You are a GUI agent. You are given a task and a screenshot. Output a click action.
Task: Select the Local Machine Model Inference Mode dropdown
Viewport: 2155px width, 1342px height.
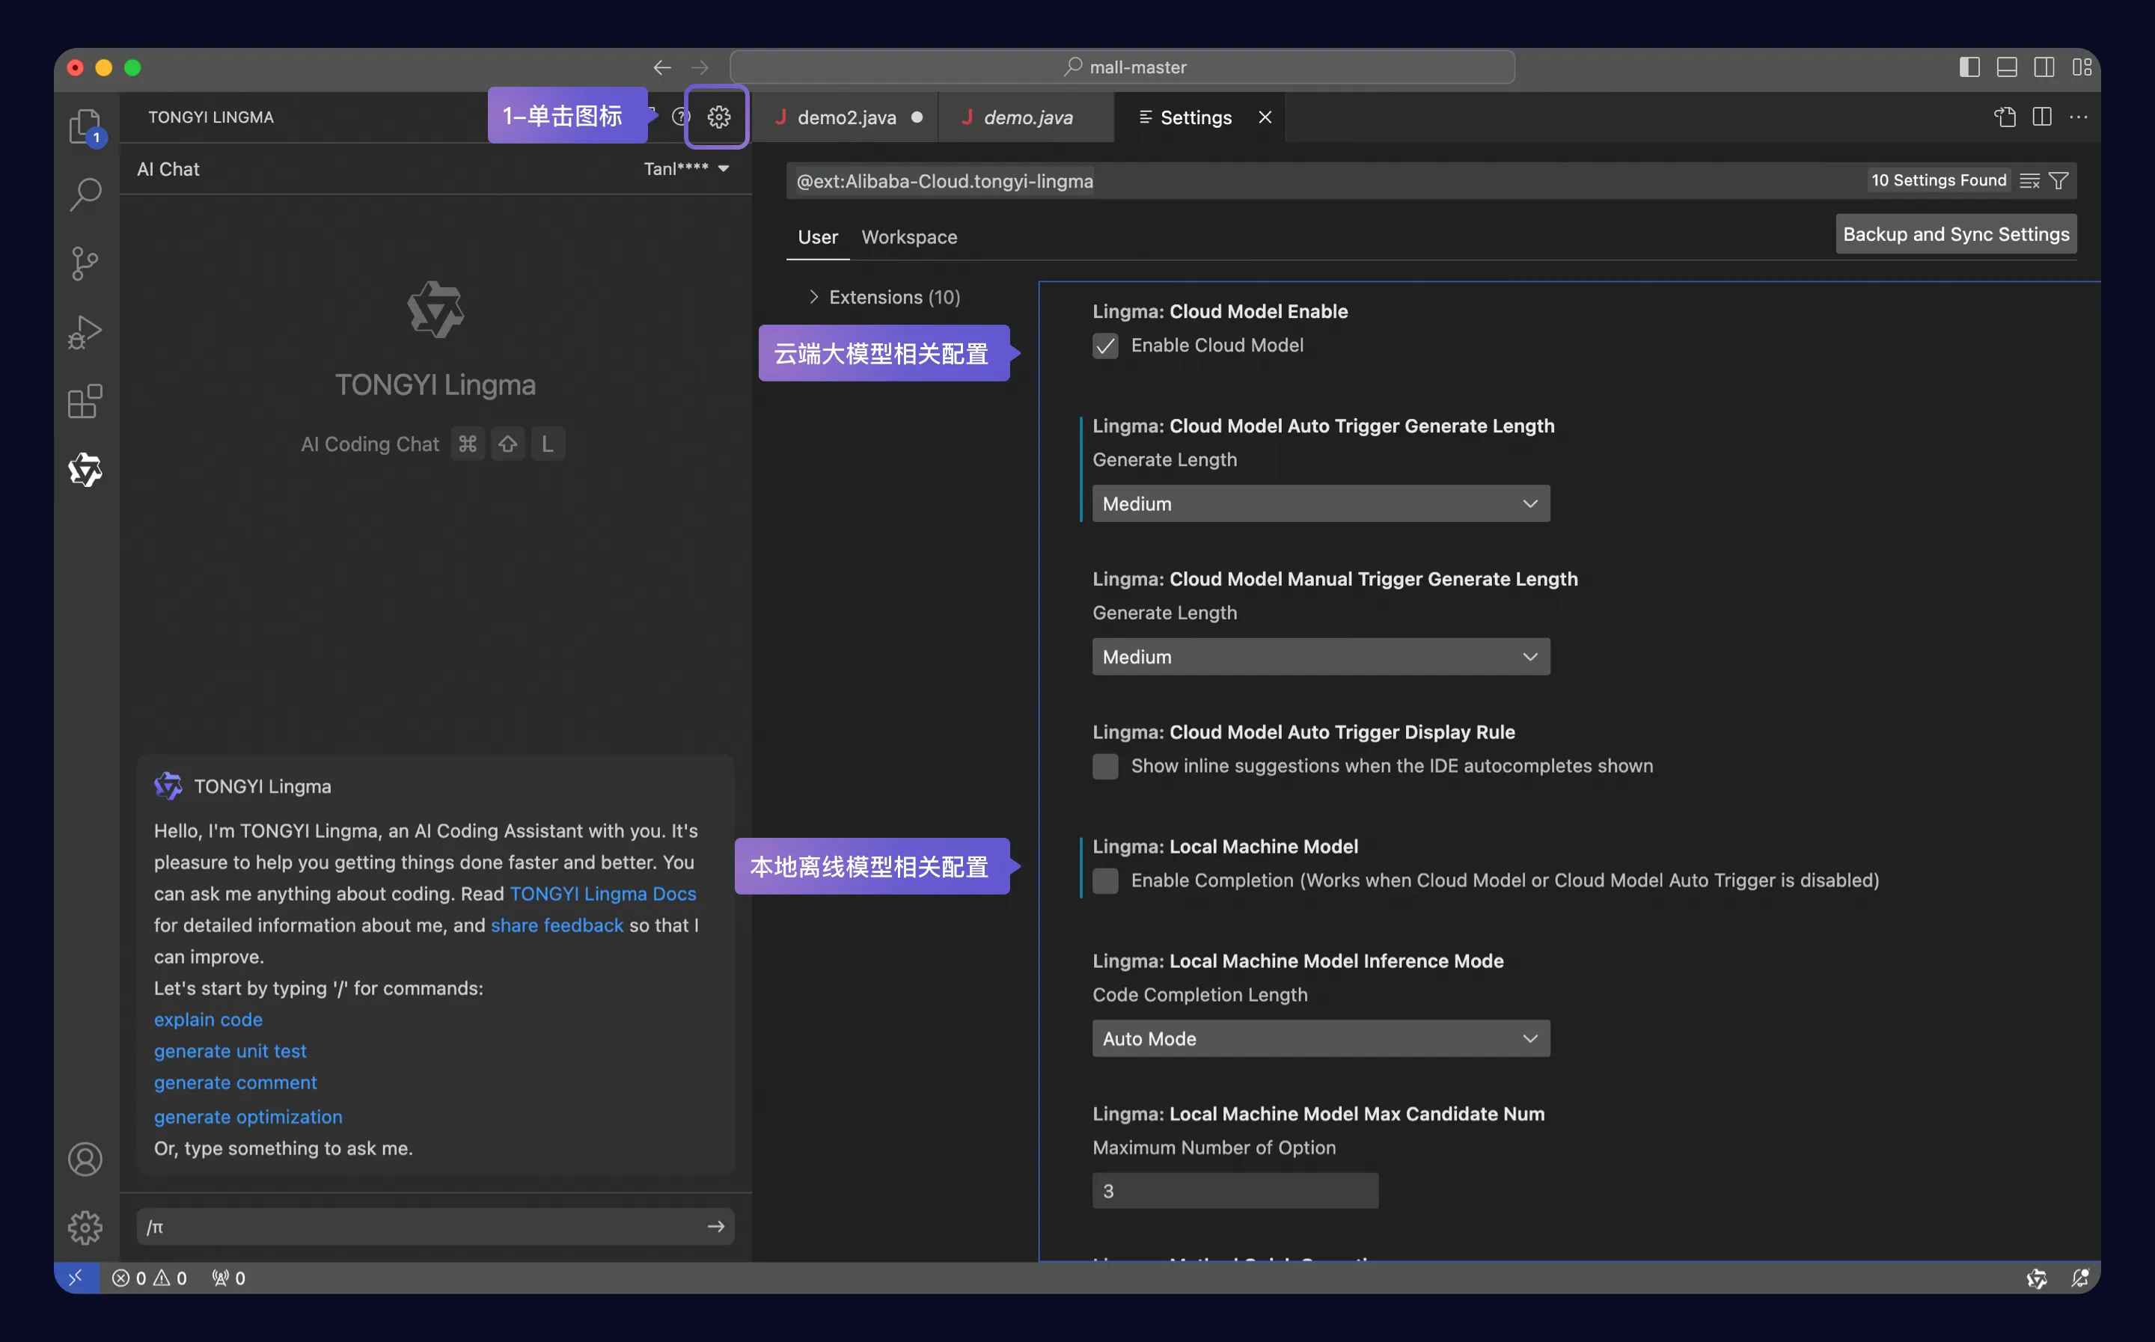(x=1318, y=1038)
